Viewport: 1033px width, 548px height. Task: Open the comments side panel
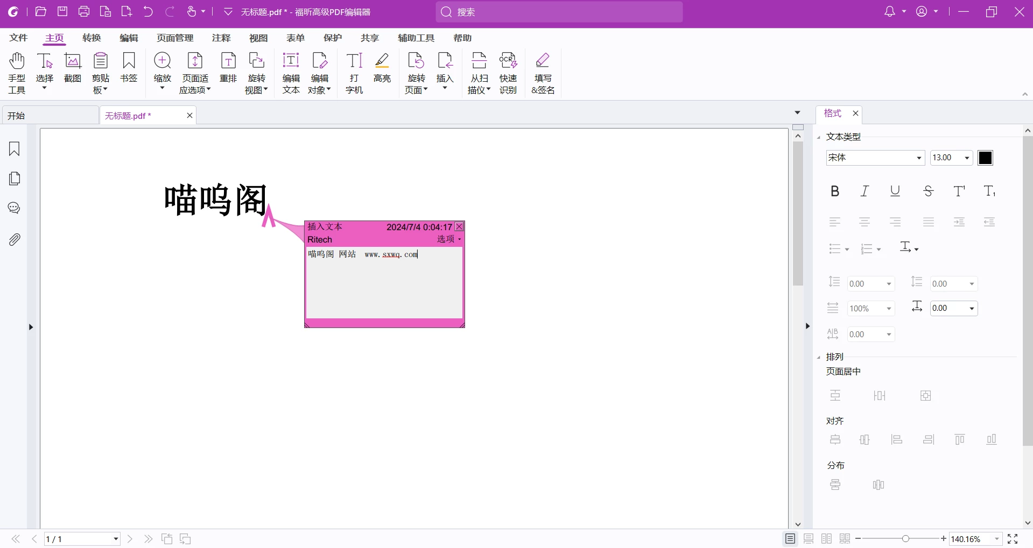tap(15, 208)
